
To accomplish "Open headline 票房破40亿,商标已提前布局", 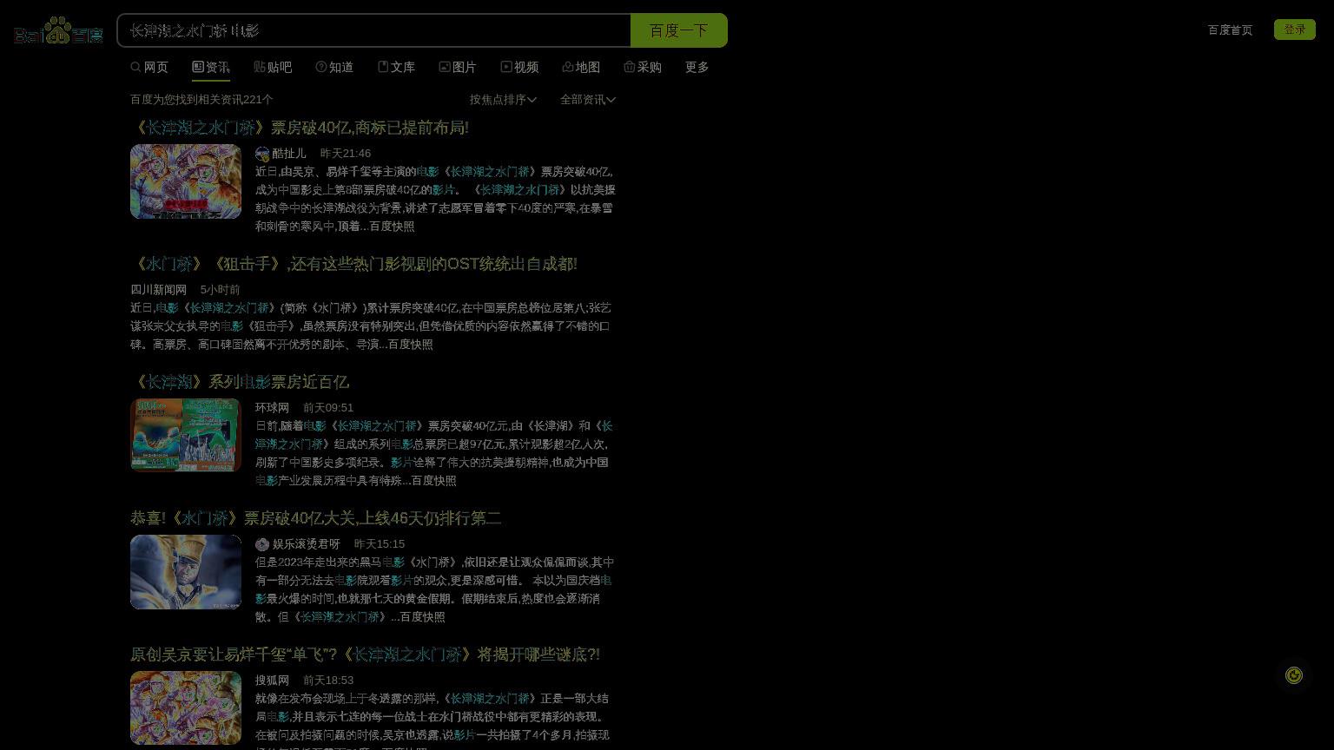I will pos(300,128).
